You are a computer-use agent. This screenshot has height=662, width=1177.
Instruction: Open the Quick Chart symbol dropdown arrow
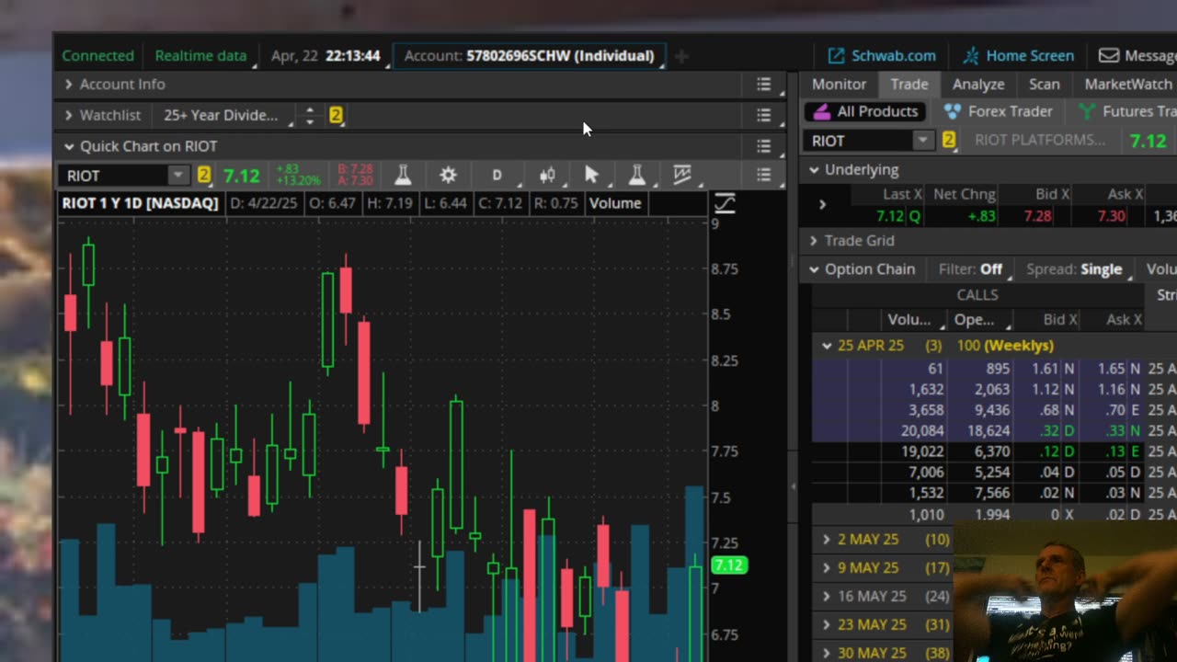(177, 175)
